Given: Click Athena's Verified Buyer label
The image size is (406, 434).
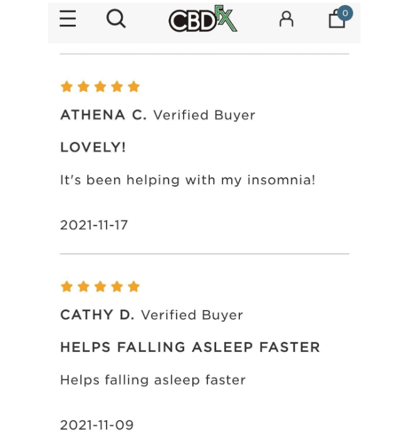Looking at the screenshot, I should pyautogui.click(x=204, y=115).
